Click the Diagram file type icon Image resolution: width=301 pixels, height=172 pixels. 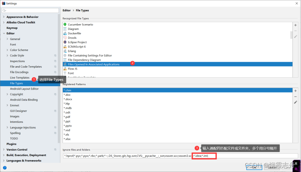[x=65, y=29]
